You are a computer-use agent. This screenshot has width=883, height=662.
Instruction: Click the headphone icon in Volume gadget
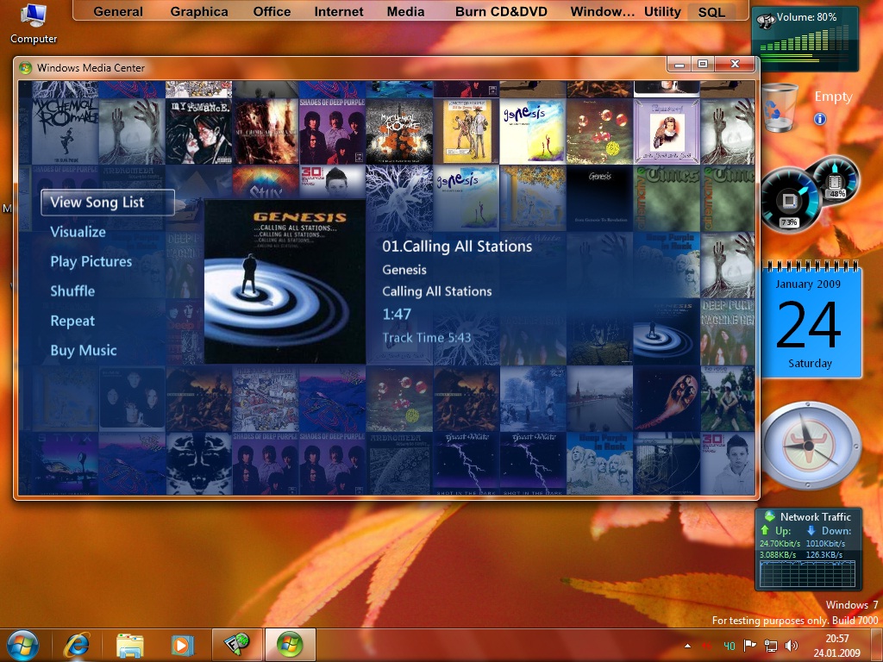coord(766,21)
